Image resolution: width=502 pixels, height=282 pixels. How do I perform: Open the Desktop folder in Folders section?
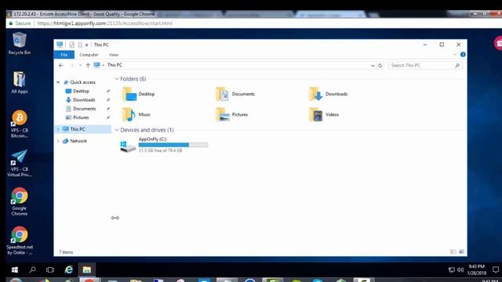pos(138,94)
